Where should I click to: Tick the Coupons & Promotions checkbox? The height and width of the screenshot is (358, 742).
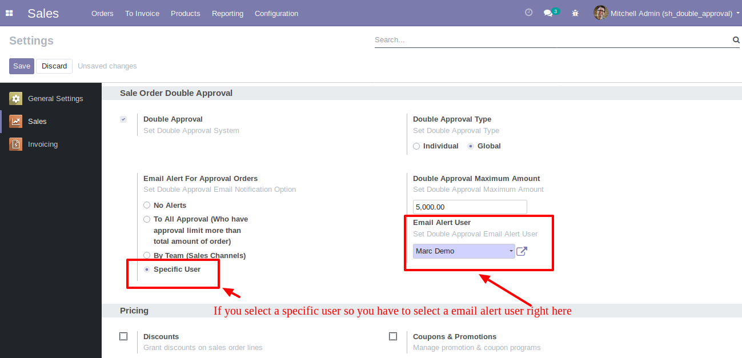pos(393,336)
